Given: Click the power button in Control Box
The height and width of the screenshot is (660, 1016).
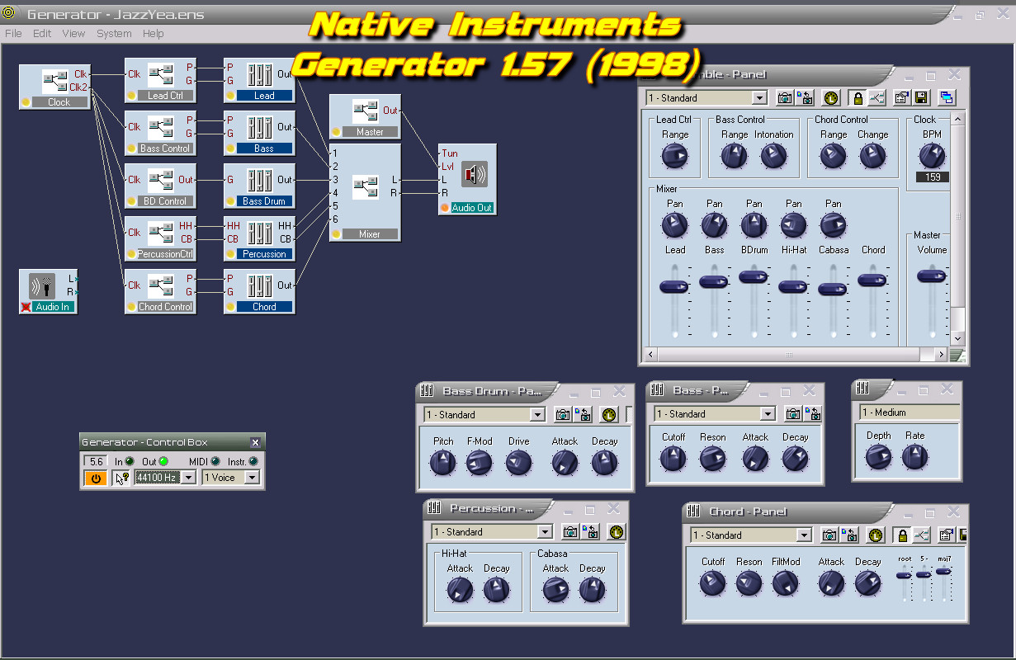Looking at the screenshot, I should point(95,478).
